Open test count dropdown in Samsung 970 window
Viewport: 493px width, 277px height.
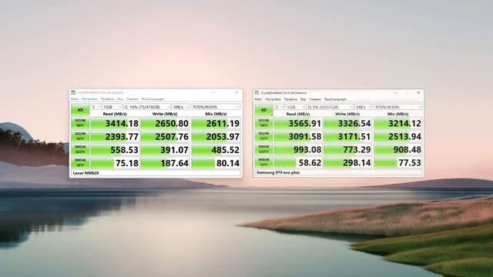[x=279, y=107]
